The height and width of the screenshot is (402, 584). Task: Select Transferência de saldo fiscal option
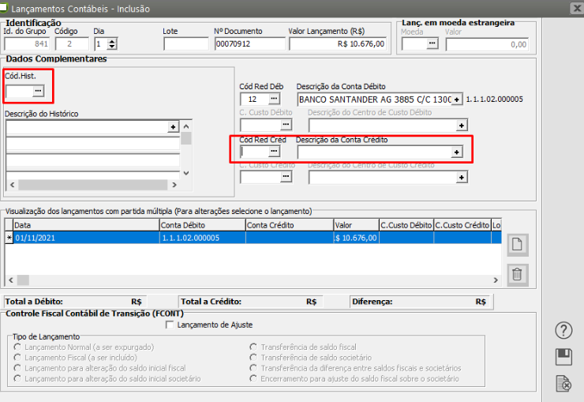click(x=254, y=347)
